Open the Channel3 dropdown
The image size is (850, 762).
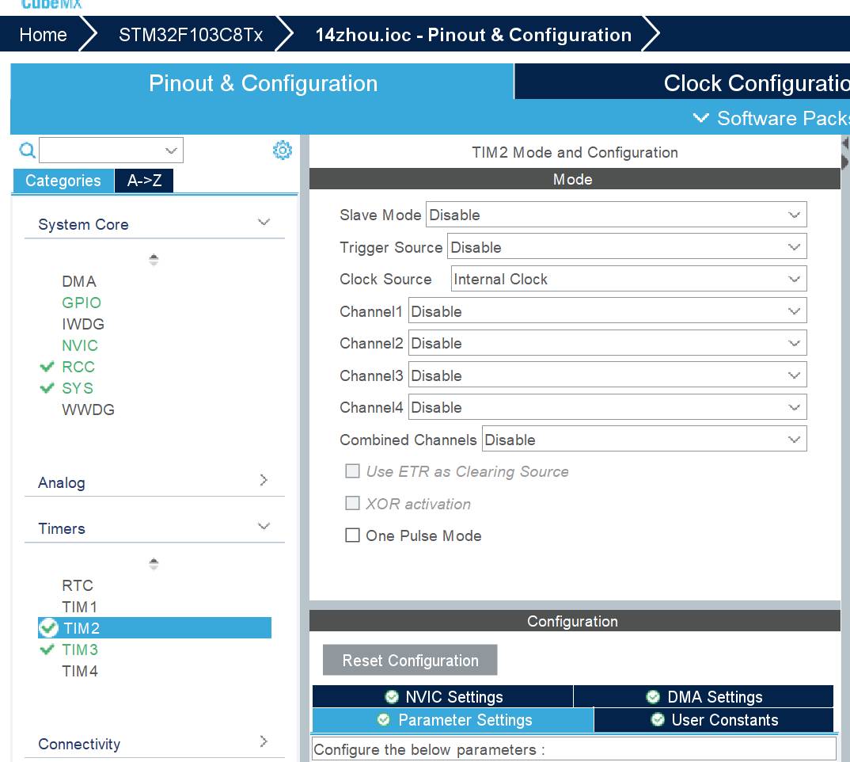tap(608, 375)
